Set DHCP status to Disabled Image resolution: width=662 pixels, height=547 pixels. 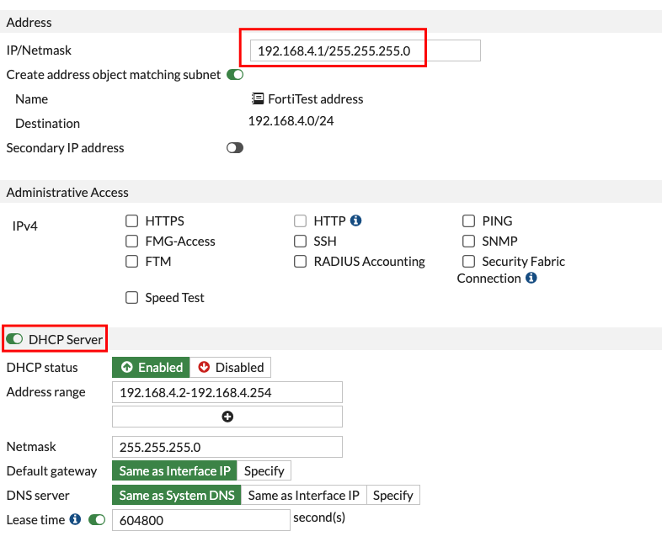pyautogui.click(x=231, y=368)
